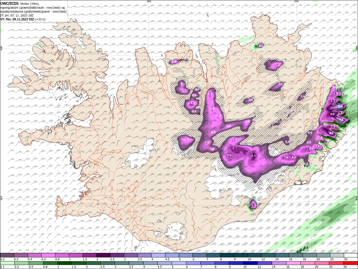Image resolution: width=358 pixels, height=269 pixels.
Task: Click the '6.0' precipitation value on the east coast
Action: click(340, 106)
